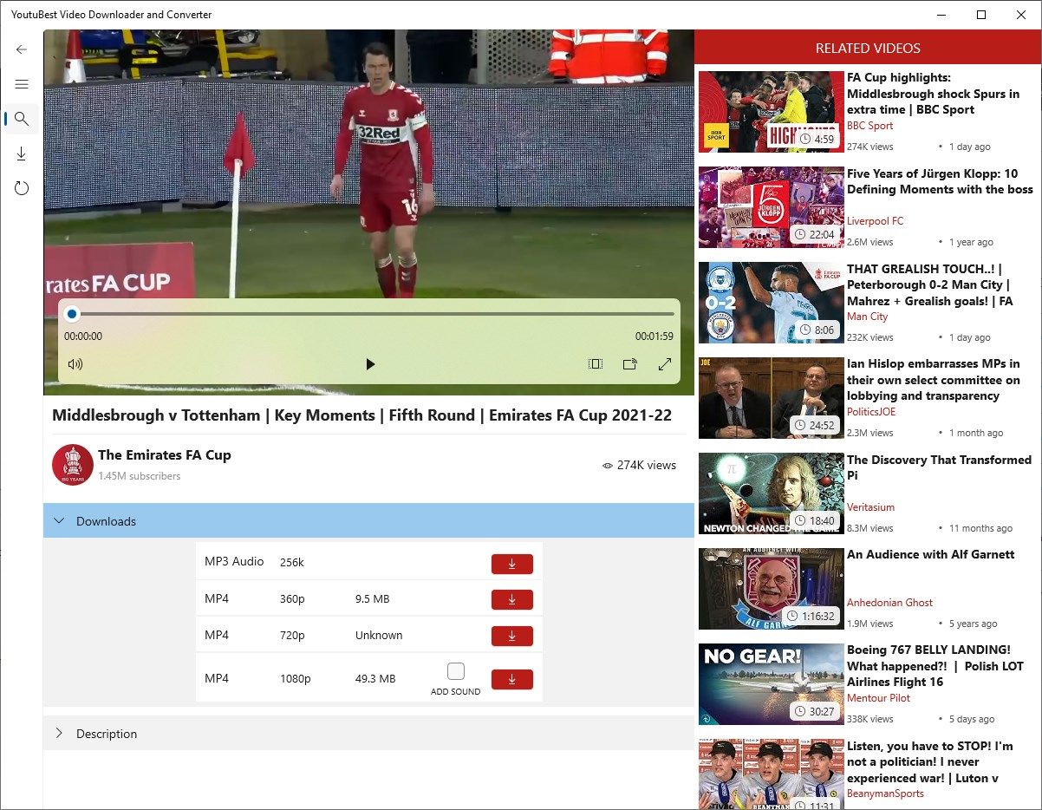
Task: Open the Alf Garnett video thumbnail
Action: [772, 589]
